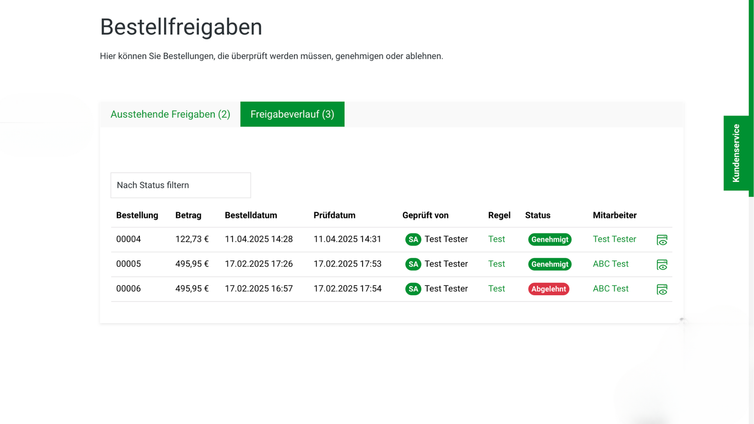
Task: Open the Kundenservice side panel
Action: point(736,153)
